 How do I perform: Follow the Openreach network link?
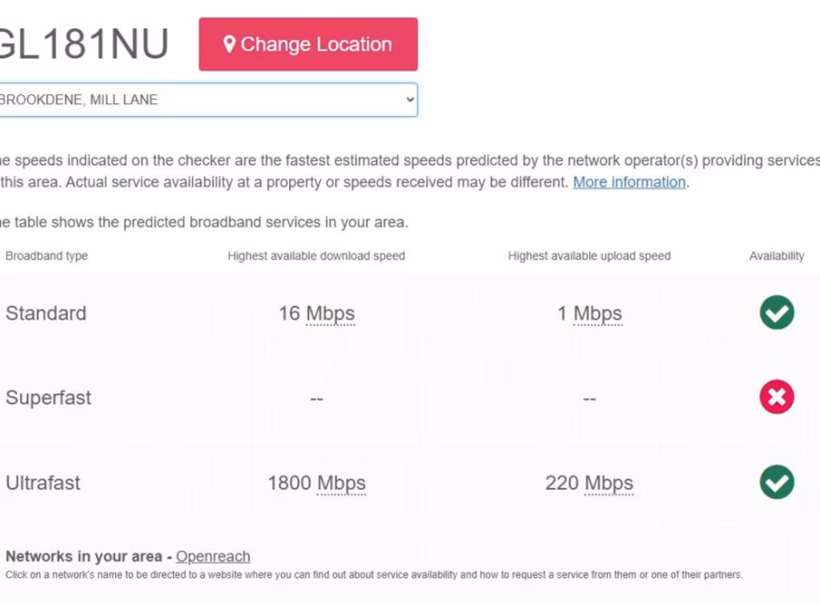[213, 557]
